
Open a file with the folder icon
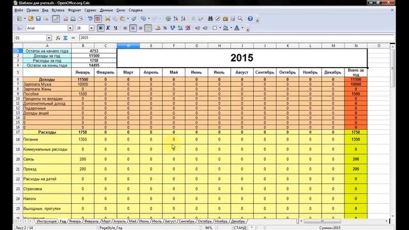point(31,19)
